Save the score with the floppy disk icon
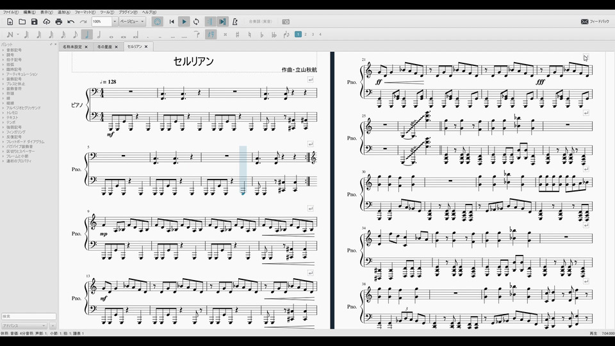 click(x=35, y=22)
